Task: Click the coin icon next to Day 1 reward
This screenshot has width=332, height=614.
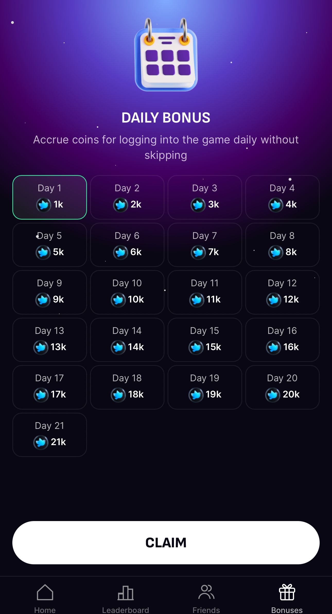Action: click(43, 205)
